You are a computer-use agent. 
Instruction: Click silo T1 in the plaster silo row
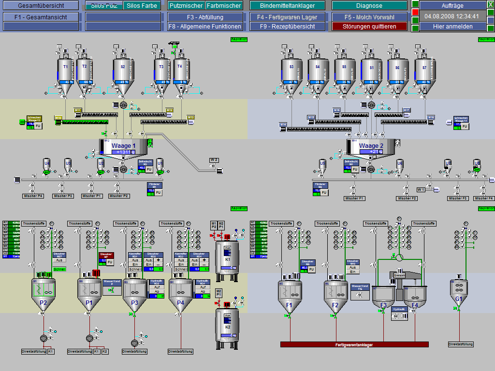click(x=66, y=71)
